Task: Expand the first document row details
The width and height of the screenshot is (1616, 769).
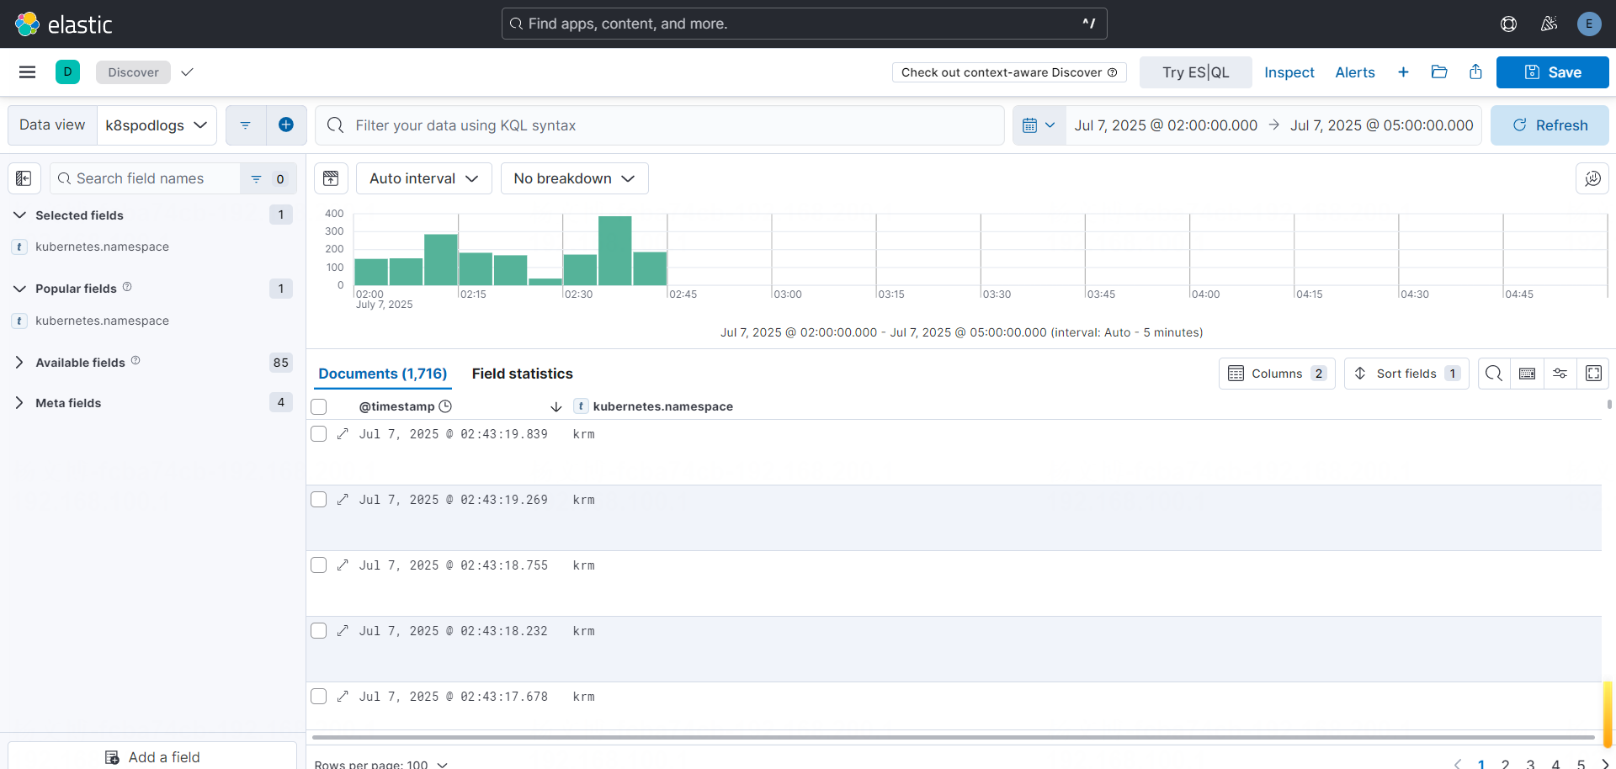Action: click(343, 434)
